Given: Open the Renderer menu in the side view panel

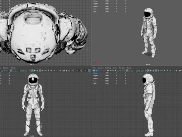Looking at the screenshot, I should [122, 68].
